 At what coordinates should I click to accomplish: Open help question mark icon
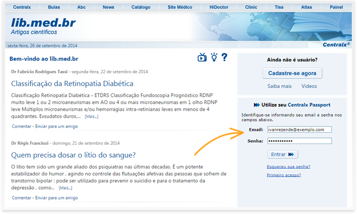tap(224, 57)
